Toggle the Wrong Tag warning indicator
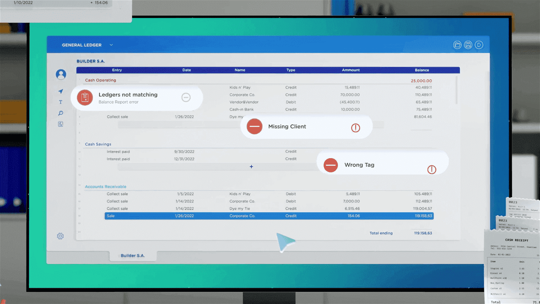Screen dimensions: 540x304 (x=432, y=170)
